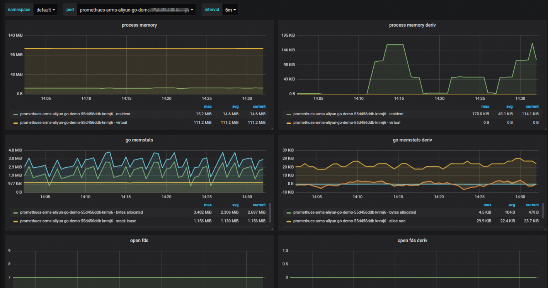Toggle virtual series in process memory deriv legend
The image size is (548, 288).
(x=347, y=123)
